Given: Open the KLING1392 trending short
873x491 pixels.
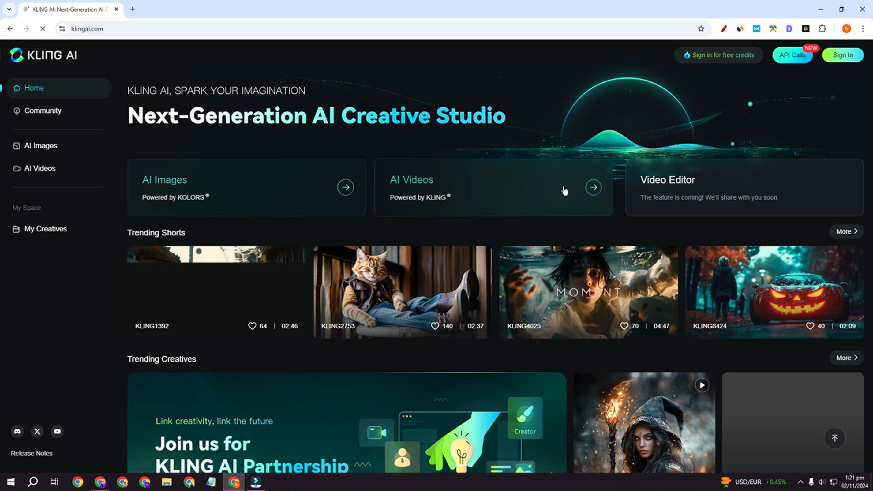Looking at the screenshot, I should click(216, 292).
